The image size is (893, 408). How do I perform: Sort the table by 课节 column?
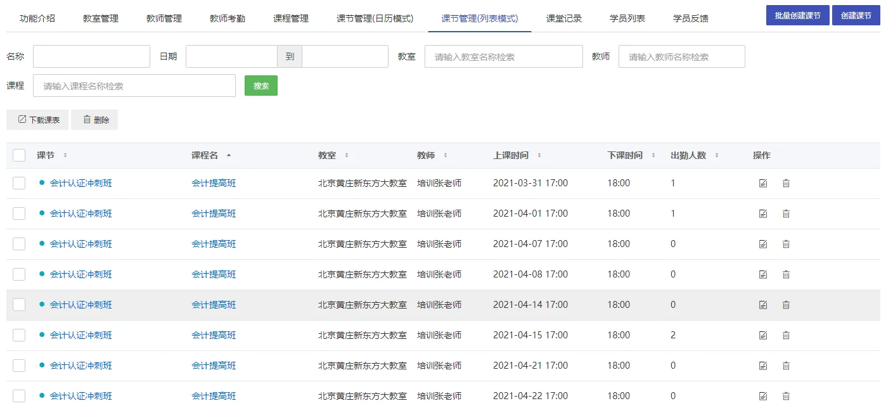pyautogui.click(x=65, y=155)
